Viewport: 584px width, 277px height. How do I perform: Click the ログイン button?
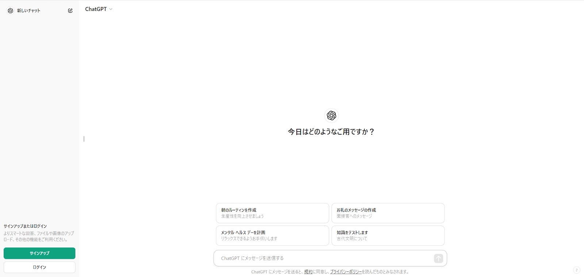[x=39, y=267]
